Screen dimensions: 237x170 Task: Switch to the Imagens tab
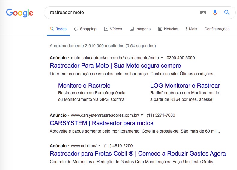click(x=140, y=29)
